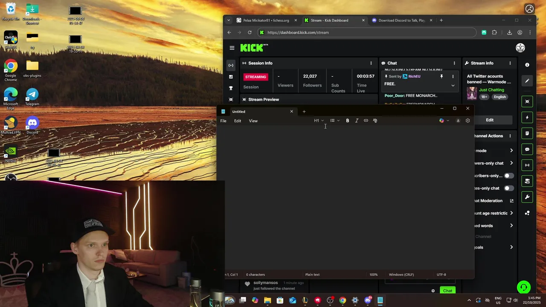The height and width of the screenshot is (307, 546).
Task: Click the Edit stream info button
Action: tap(490, 120)
